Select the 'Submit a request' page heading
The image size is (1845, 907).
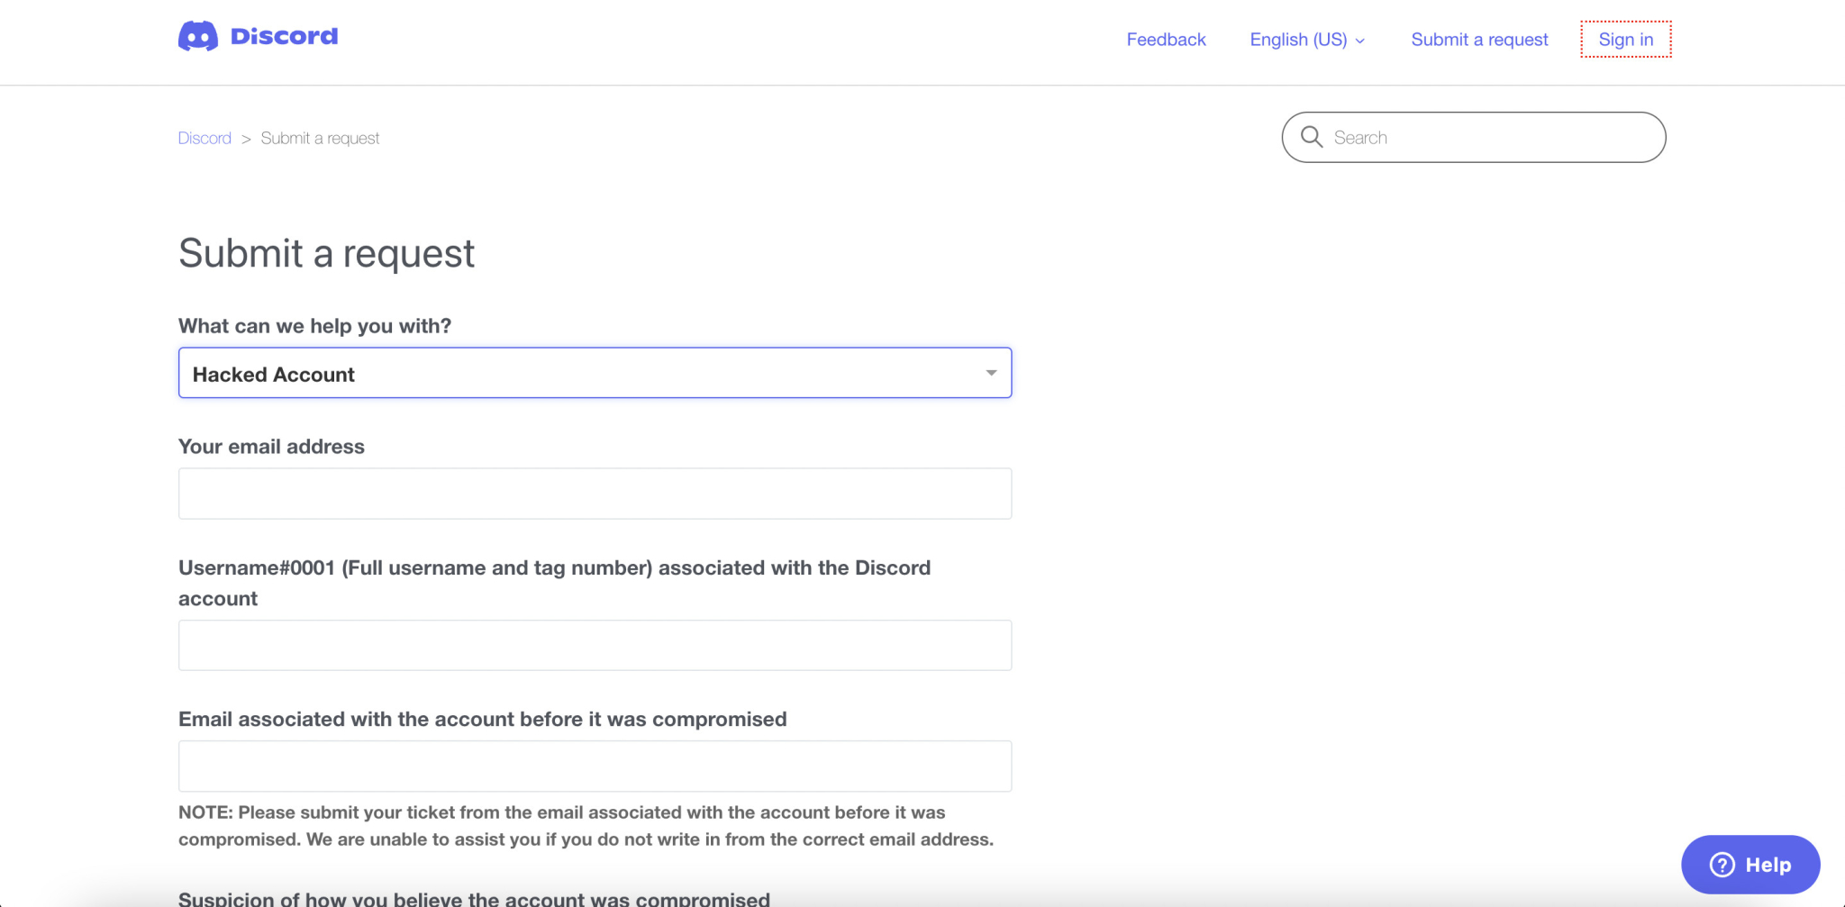click(326, 253)
